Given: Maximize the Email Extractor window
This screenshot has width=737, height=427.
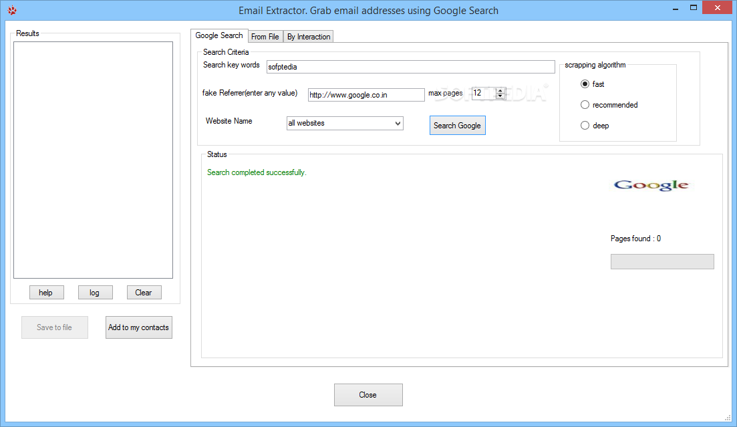Looking at the screenshot, I should point(694,8).
